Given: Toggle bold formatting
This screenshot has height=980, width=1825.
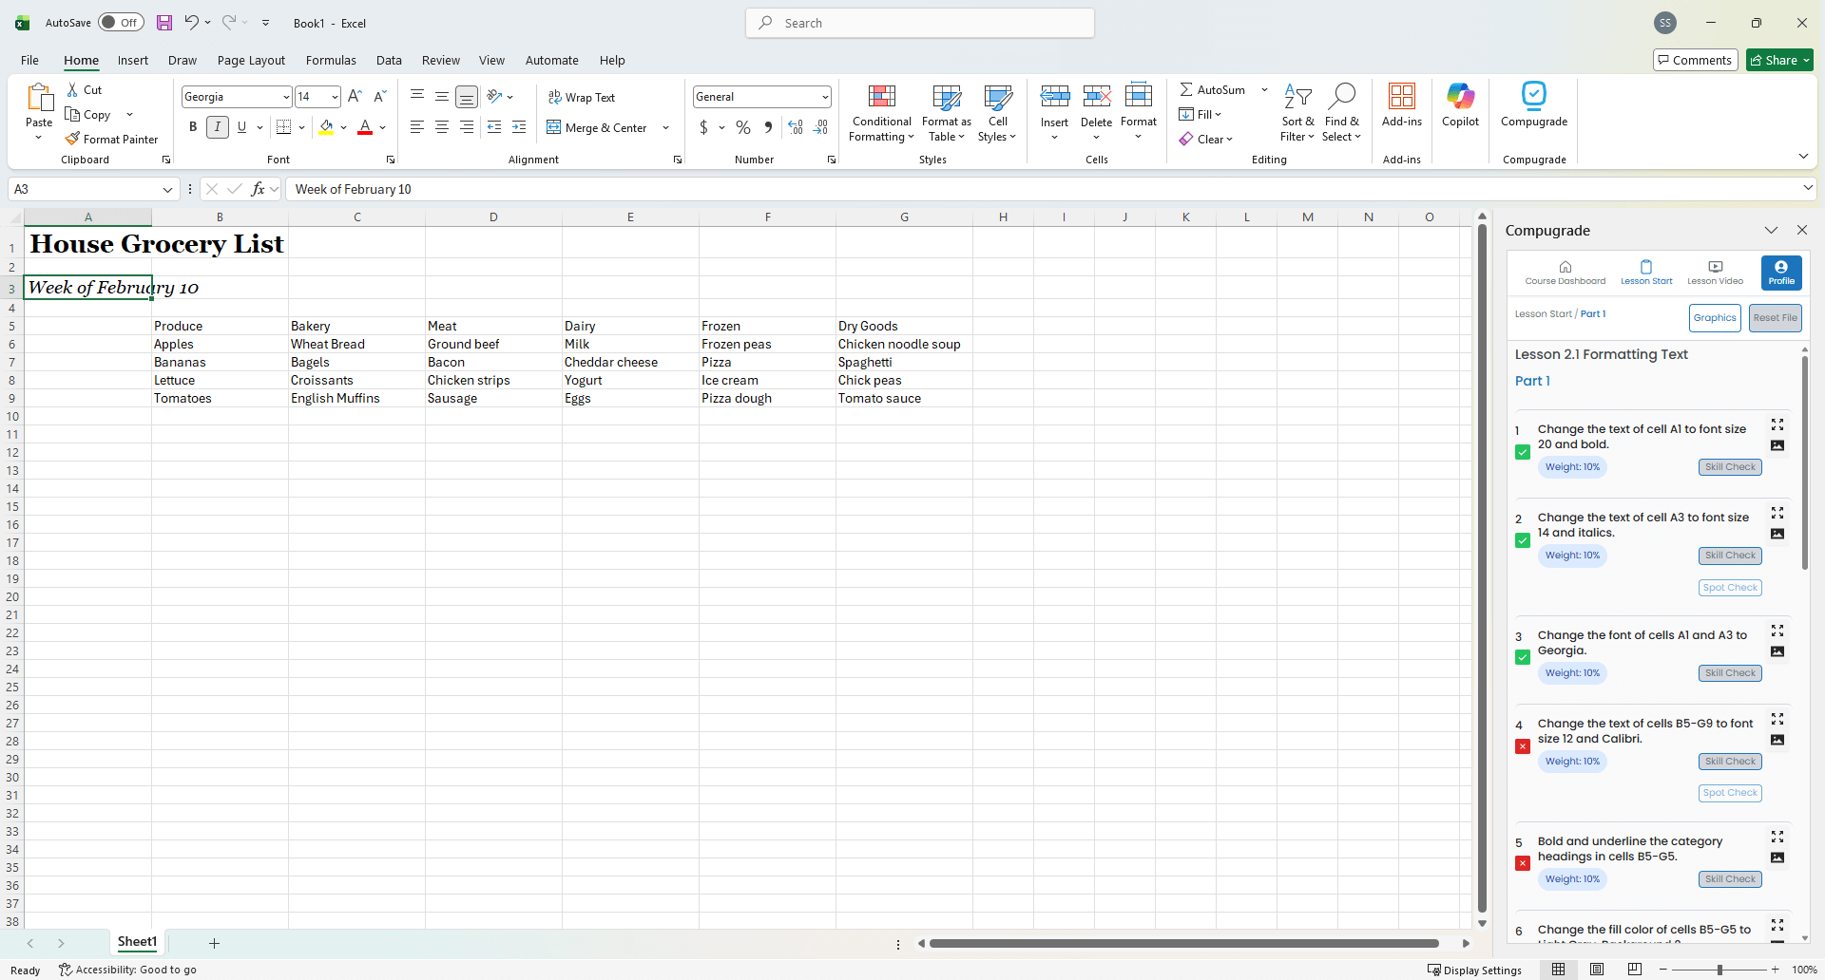Looking at the screenshot, I should (192, 126).
